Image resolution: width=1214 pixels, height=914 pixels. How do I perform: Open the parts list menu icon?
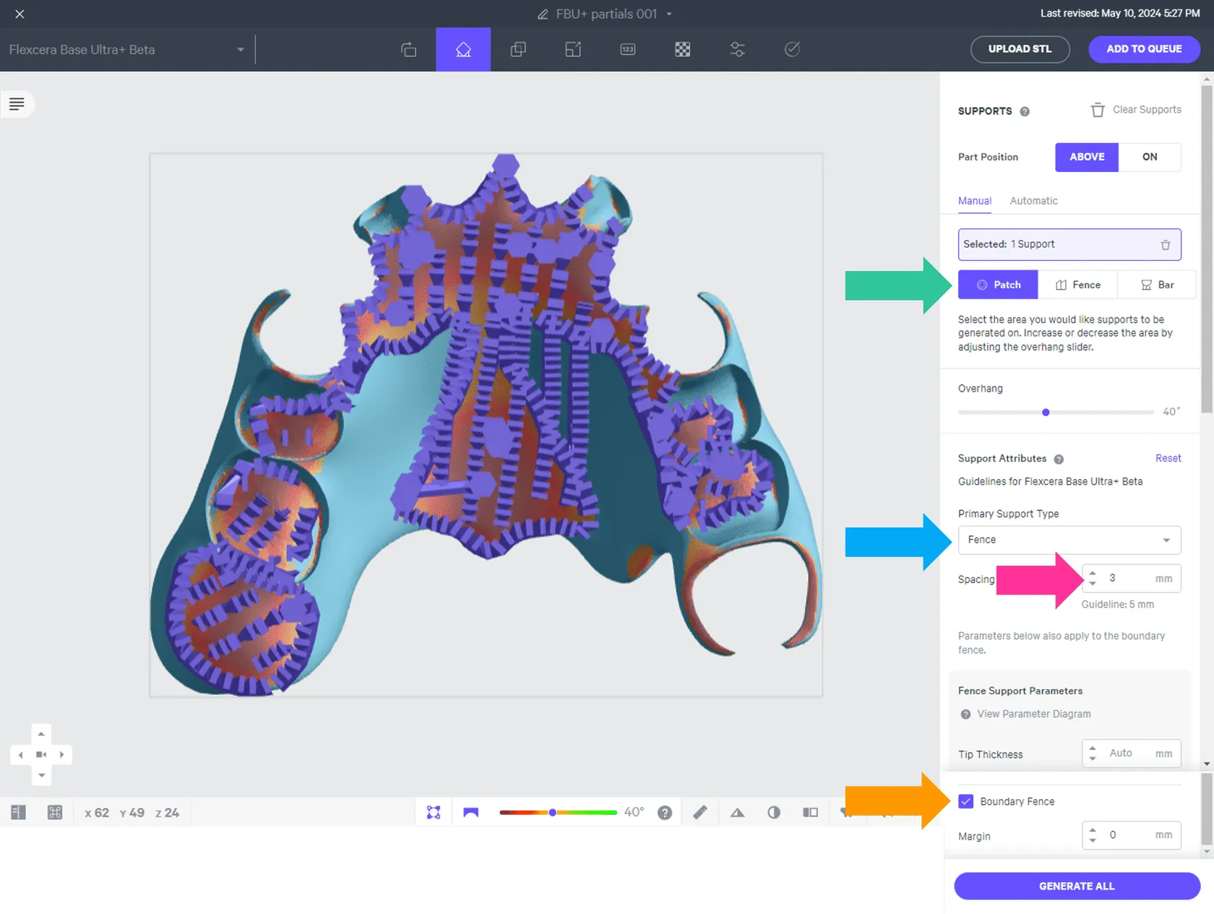17,104
